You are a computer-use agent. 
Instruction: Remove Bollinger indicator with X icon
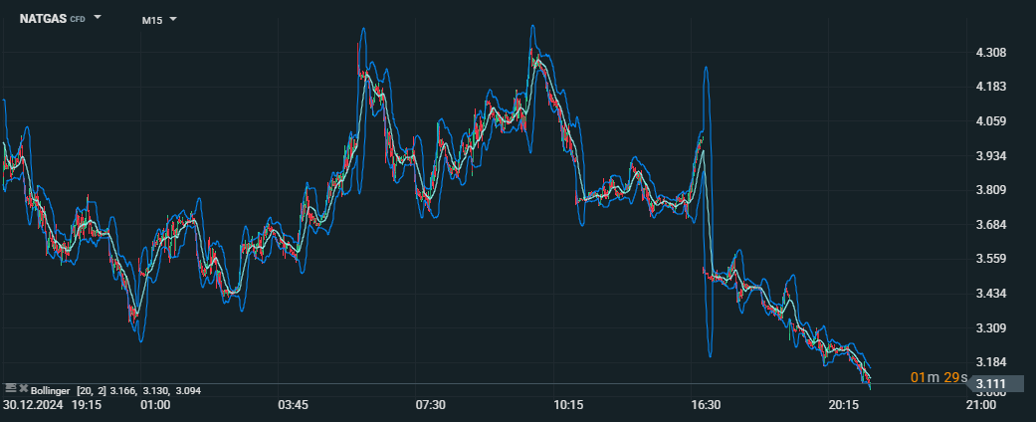[23, 388]
